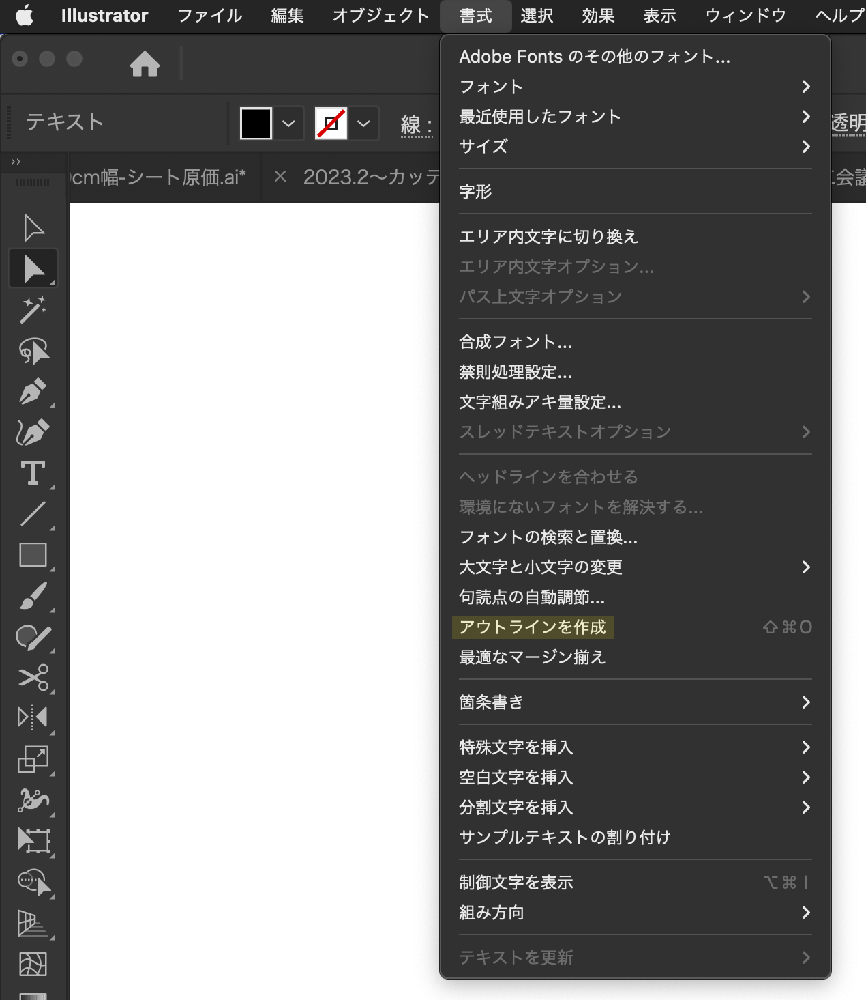
Task: Open the 線 stroke panel link
Action: click(417, 125)
